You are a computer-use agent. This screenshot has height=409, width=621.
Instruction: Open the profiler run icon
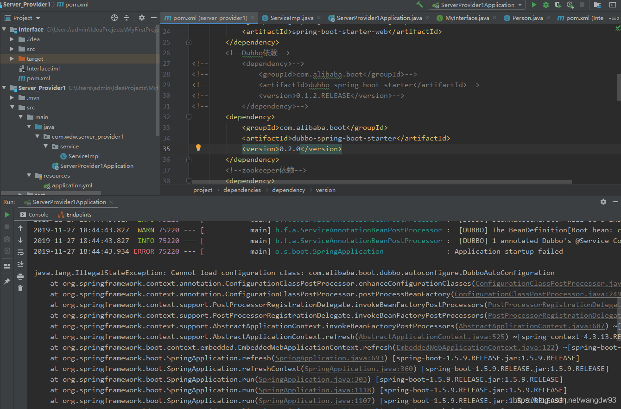pos(570,5)
